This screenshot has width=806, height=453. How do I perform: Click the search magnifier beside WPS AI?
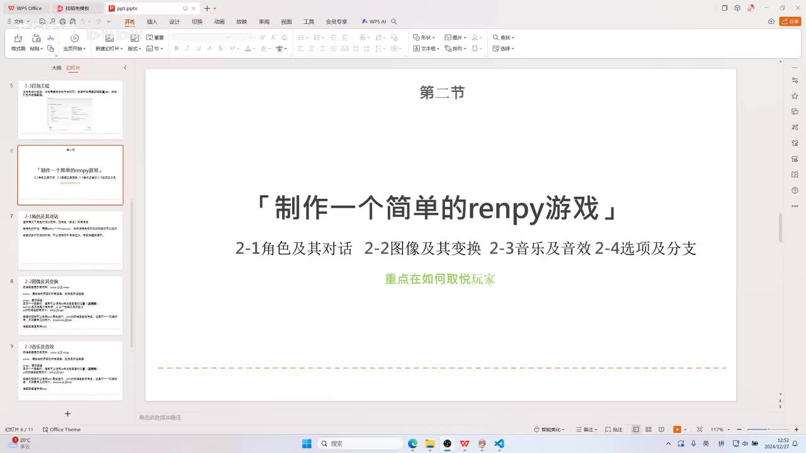pyautogui.click(x=394, y=21)
